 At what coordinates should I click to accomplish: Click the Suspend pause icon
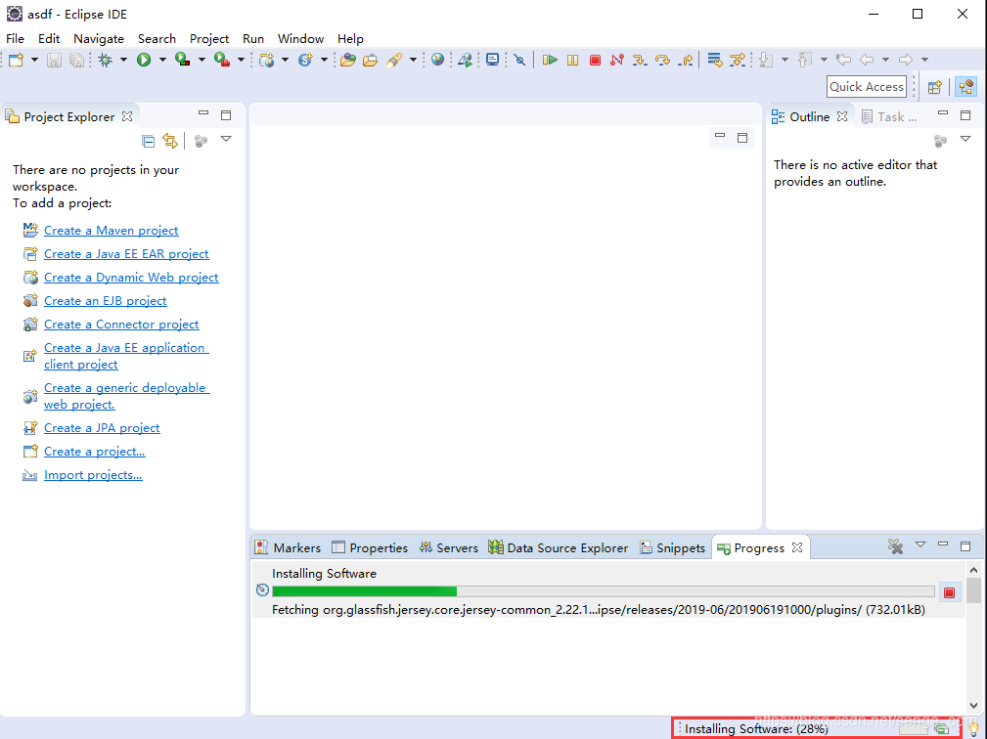click(x=573, y=60)
